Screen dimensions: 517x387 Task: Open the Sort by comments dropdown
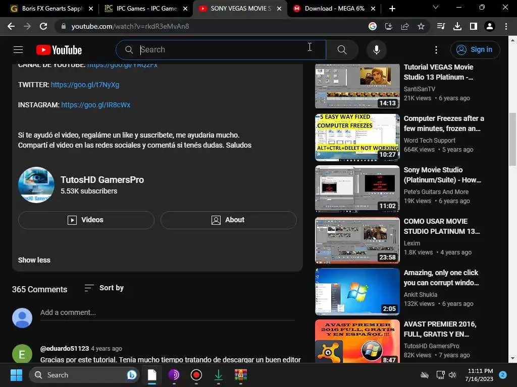click(x=104, y=288)
